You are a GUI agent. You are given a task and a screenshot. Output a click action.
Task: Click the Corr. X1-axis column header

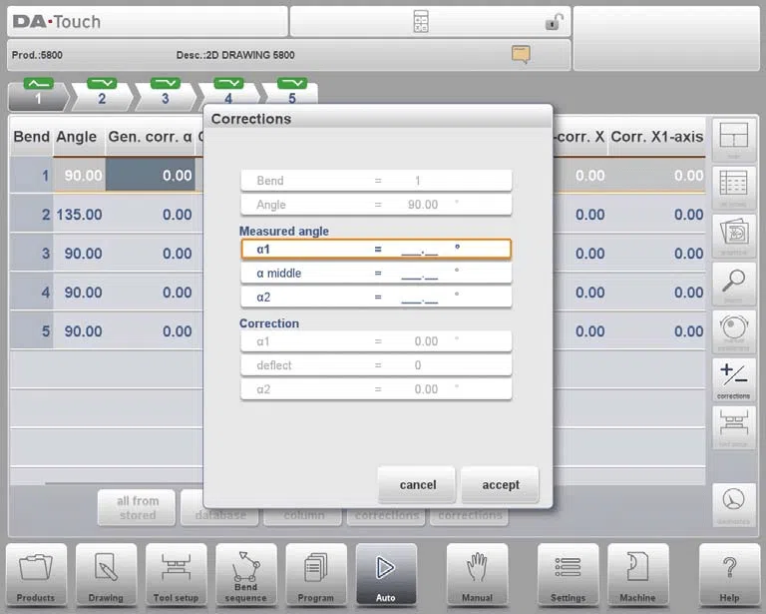[x=656, y=137]
